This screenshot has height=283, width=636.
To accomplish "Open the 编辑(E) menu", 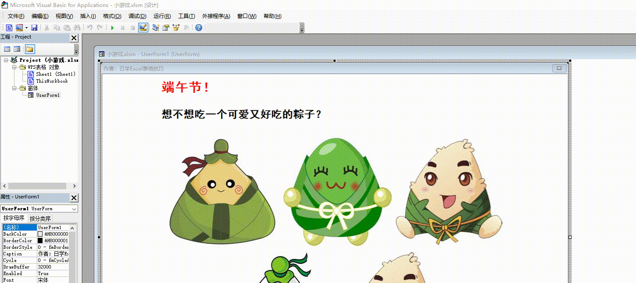I will click(40, 16).
